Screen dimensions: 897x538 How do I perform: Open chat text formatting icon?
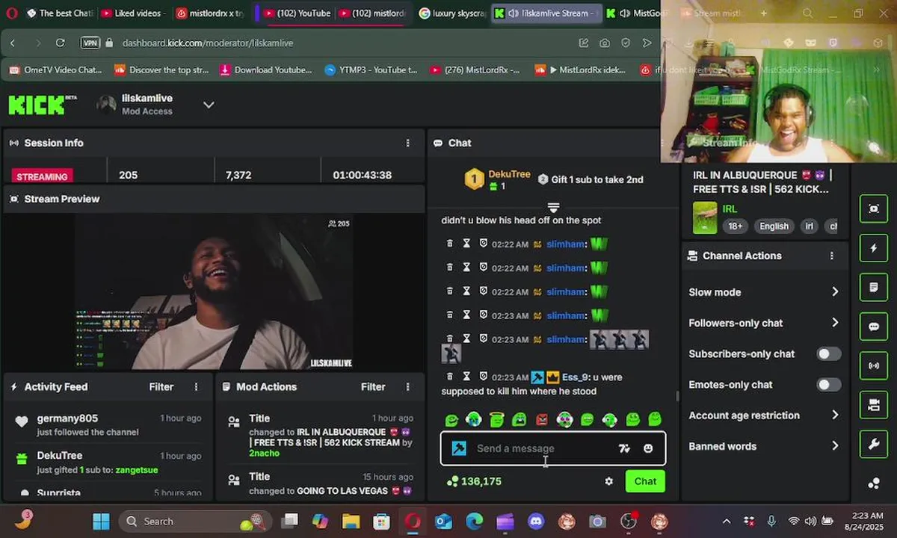coord(624,448)
